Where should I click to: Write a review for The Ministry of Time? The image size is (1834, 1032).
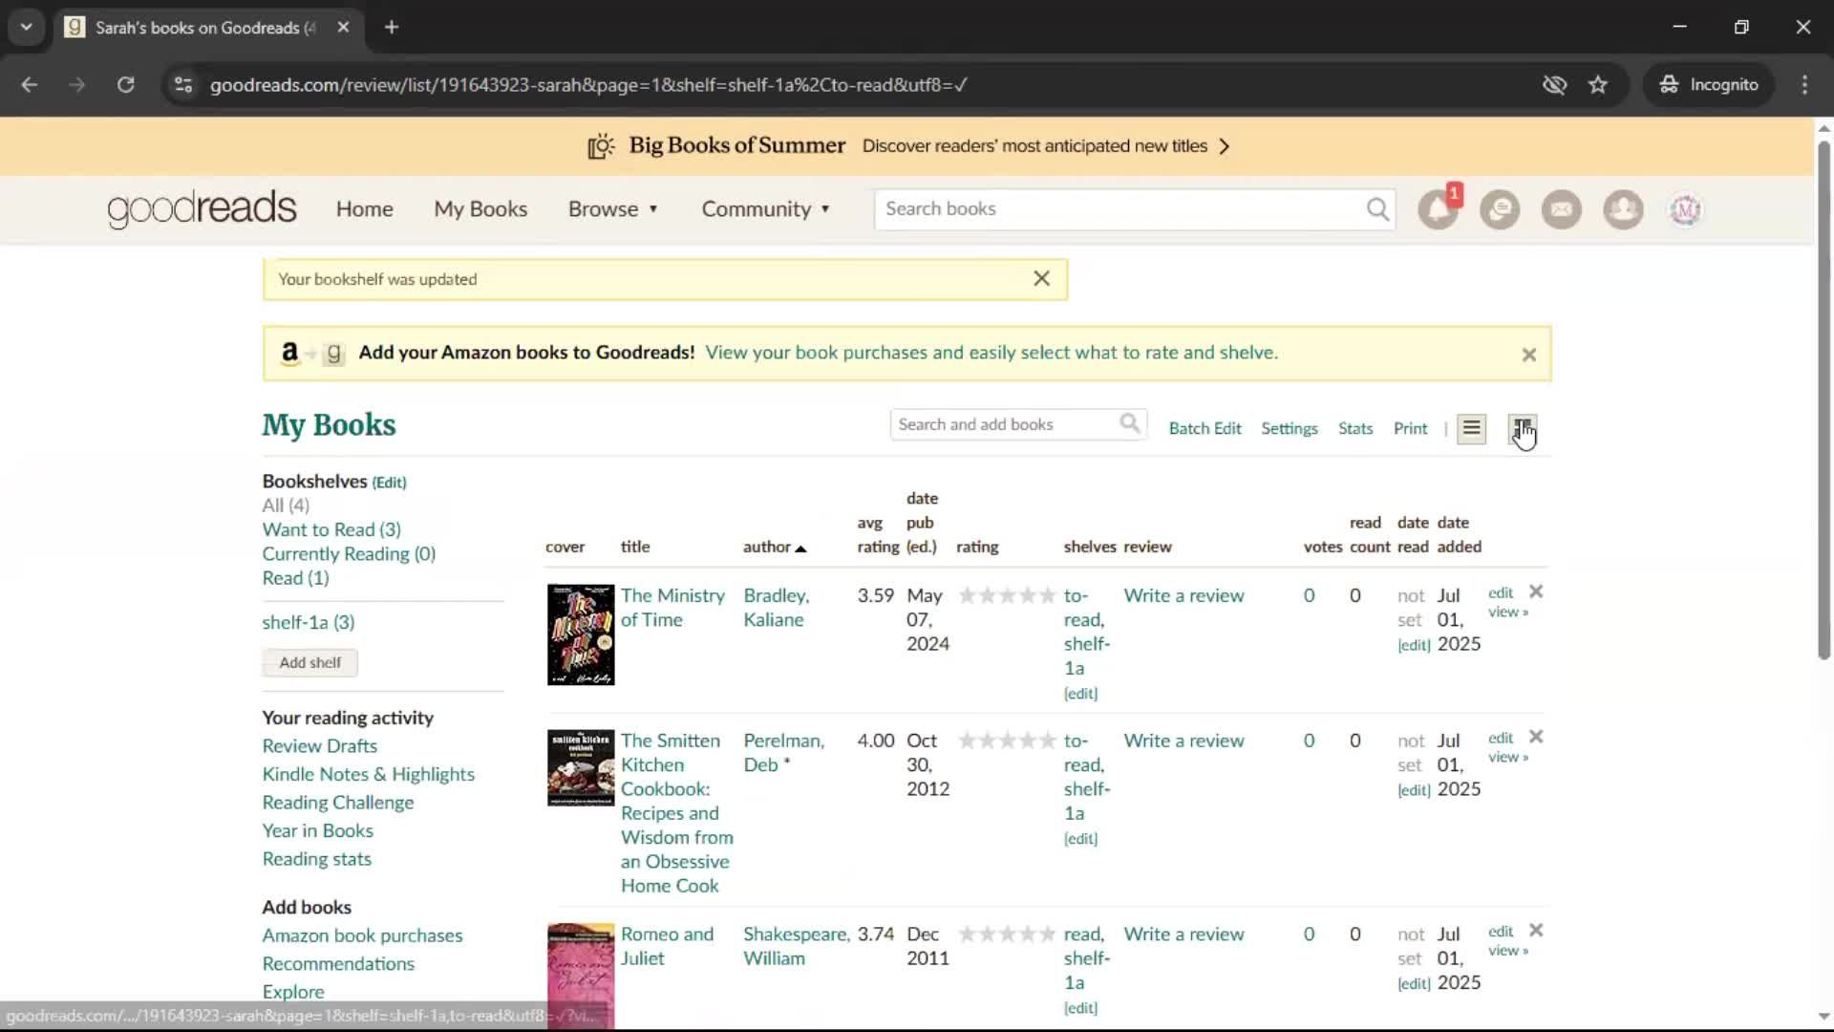[x=1184, y=595]
